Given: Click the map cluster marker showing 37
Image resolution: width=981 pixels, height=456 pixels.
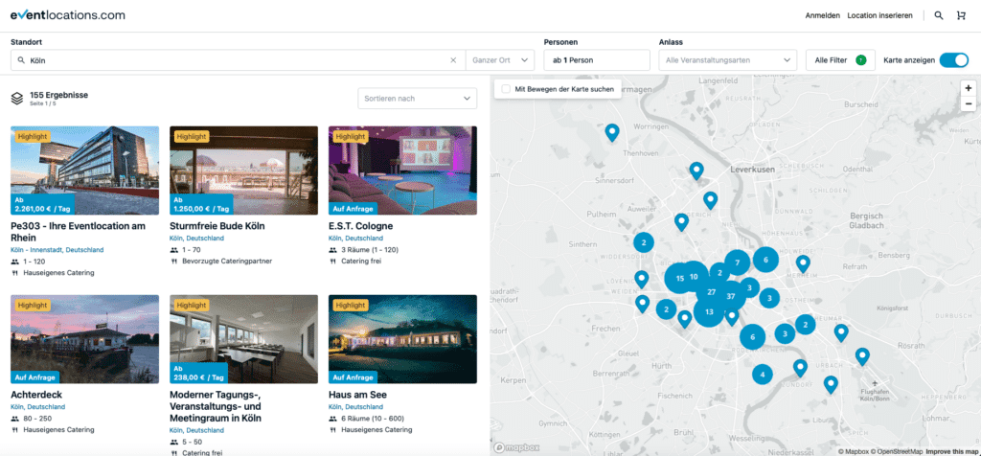Looking at the screenshot, I should 731,296.
